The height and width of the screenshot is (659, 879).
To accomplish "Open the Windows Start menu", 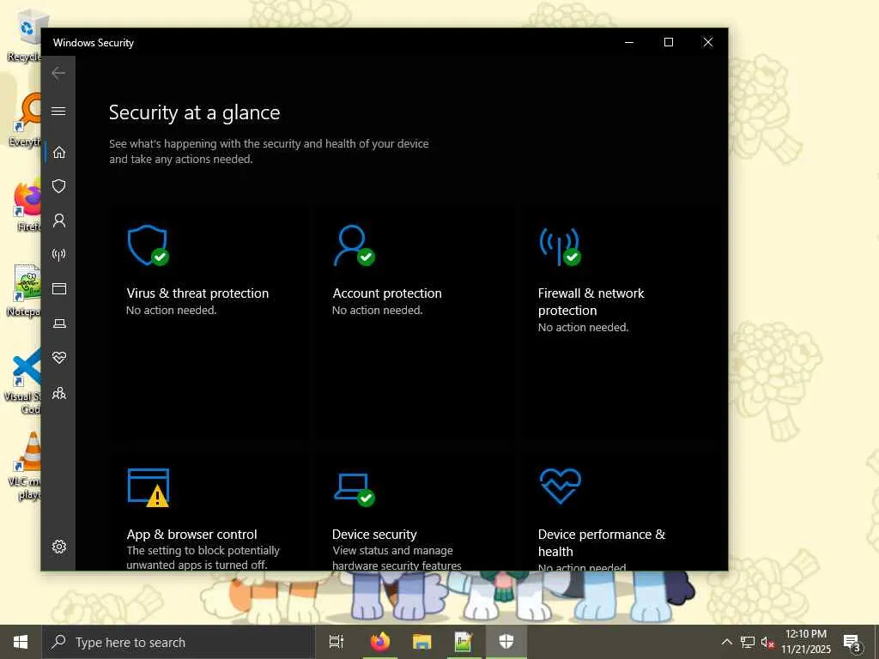I will click(21, 642).
